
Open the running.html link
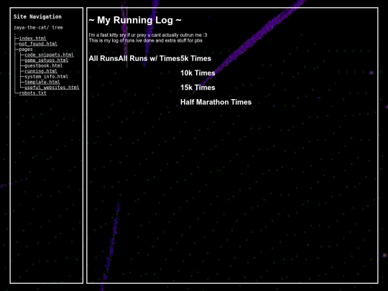point(41,71)
